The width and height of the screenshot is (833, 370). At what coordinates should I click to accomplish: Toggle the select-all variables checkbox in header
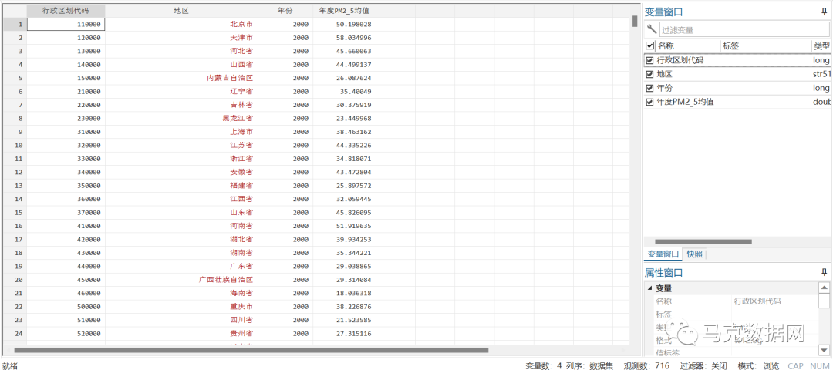(x=649, y=45)
